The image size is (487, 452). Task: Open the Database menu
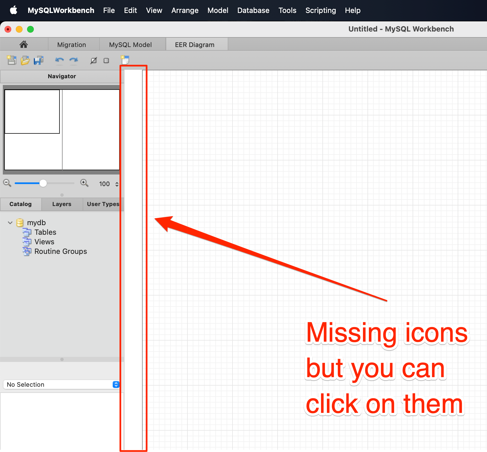253,10
